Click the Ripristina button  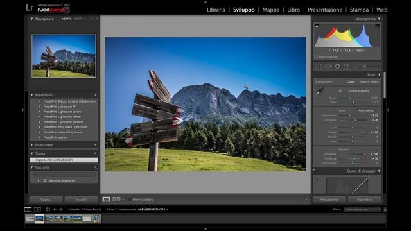pos(364,200)
